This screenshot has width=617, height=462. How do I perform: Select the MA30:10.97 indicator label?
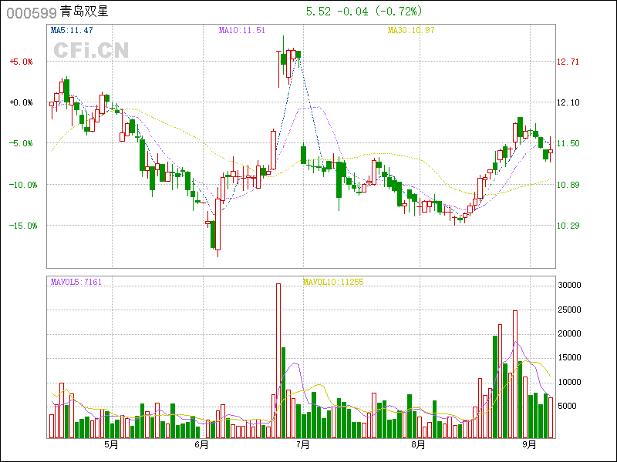click(x=411, y=30)
